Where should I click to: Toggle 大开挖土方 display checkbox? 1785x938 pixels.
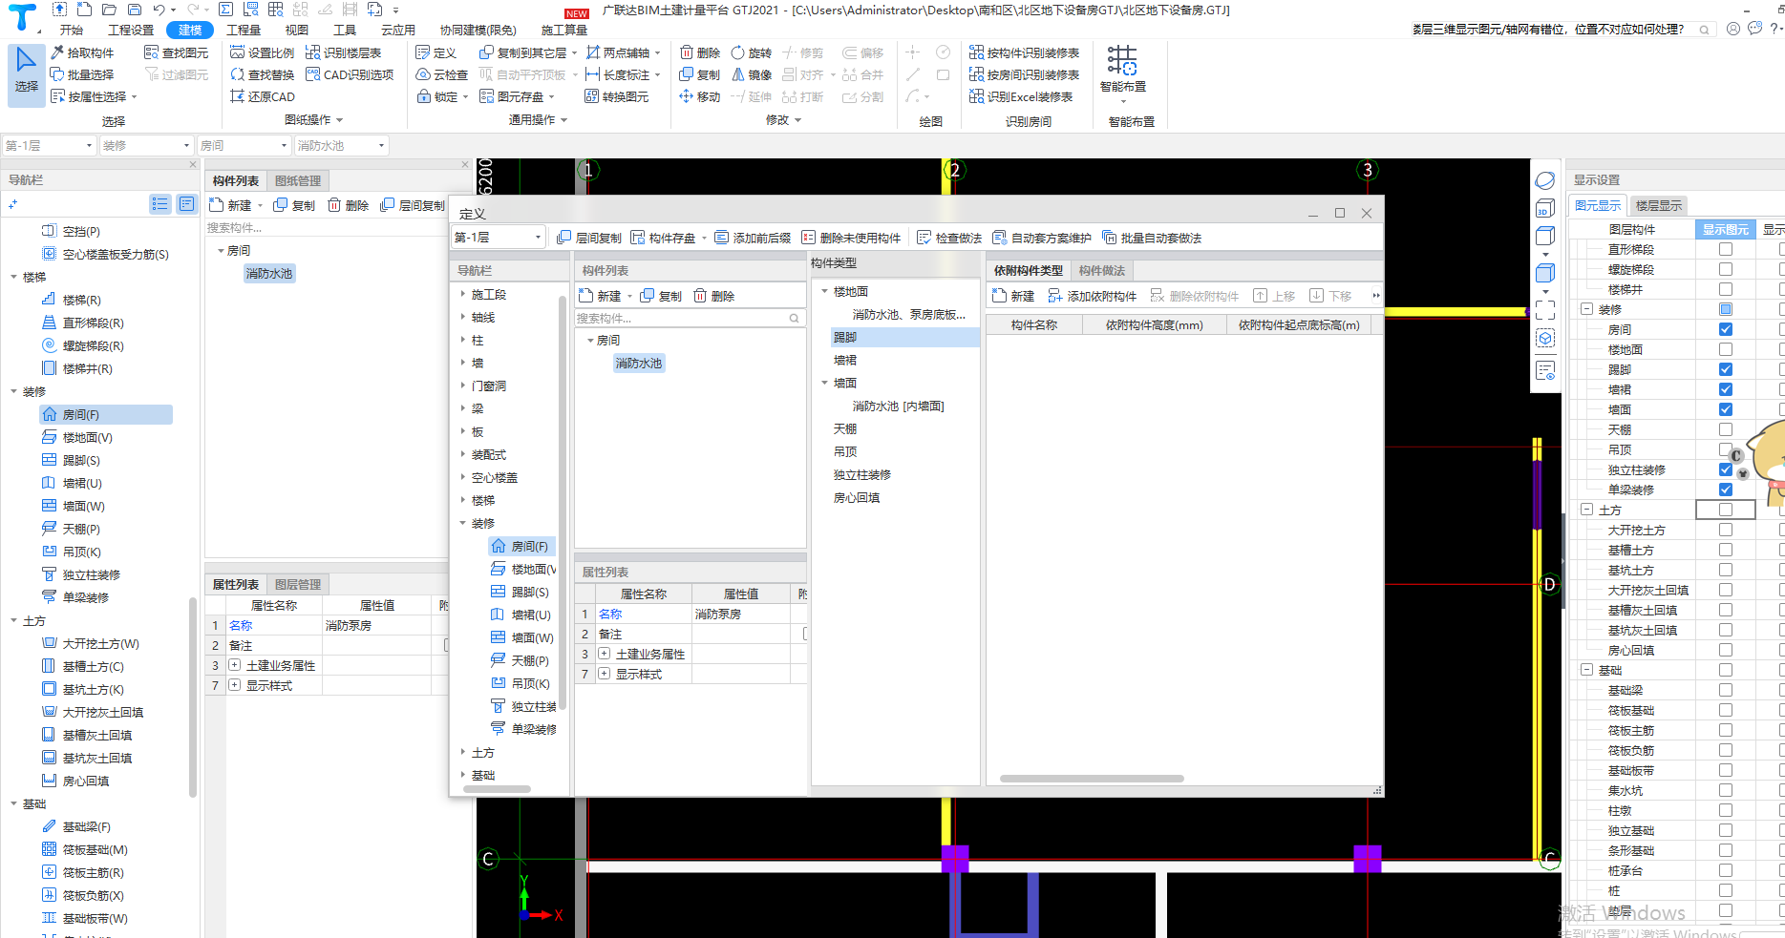click(x=1725, y=530)
